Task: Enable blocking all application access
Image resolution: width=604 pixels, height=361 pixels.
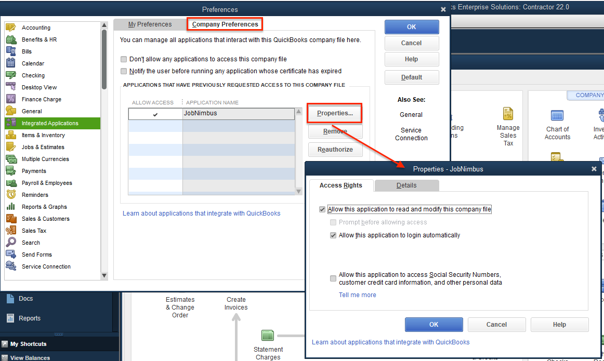Action: pos(124,59)
